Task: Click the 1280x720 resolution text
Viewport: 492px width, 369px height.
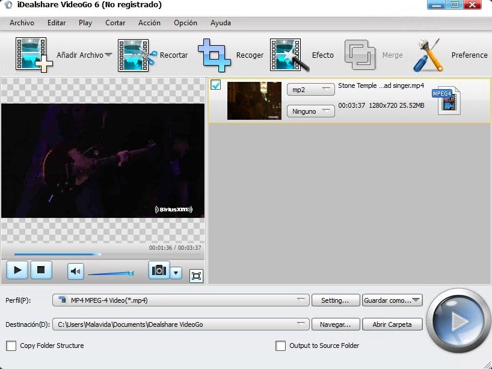Action: click(x=383, y=105)
